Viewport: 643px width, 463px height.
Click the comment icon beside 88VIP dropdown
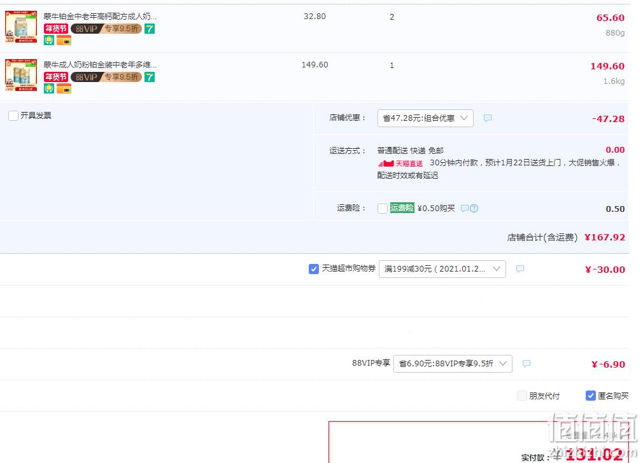tap(526, 363)
